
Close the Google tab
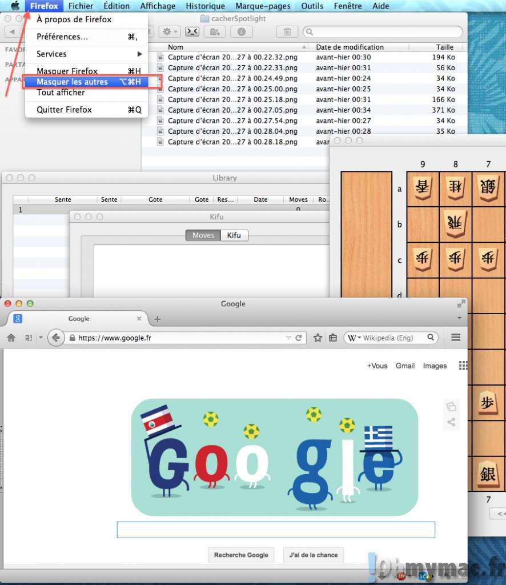139,319
